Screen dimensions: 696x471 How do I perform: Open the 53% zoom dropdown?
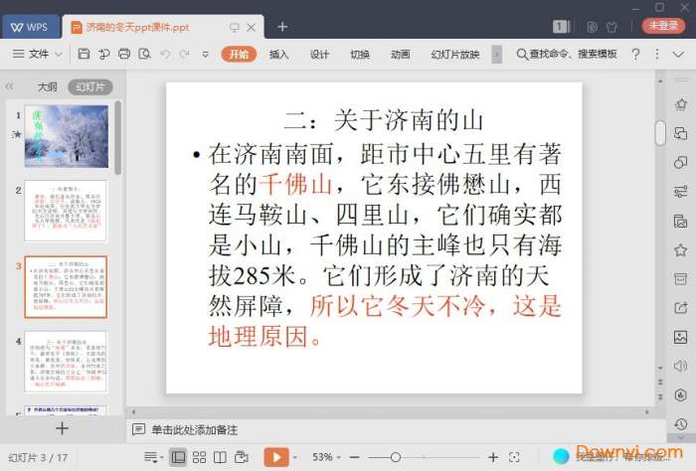[x=326, y=457]
